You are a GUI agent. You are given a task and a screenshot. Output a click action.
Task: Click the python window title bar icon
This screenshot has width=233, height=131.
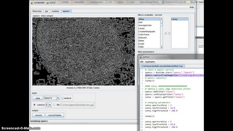pyautogui.click(x=141, y=57)
